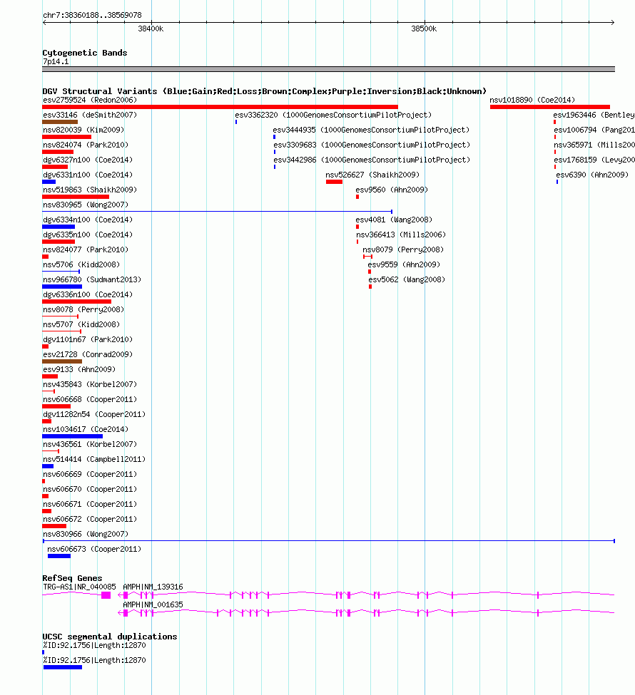
Task: Click dgv11282n54 (Cooper2011) label
Action: (x=94, y=415)
